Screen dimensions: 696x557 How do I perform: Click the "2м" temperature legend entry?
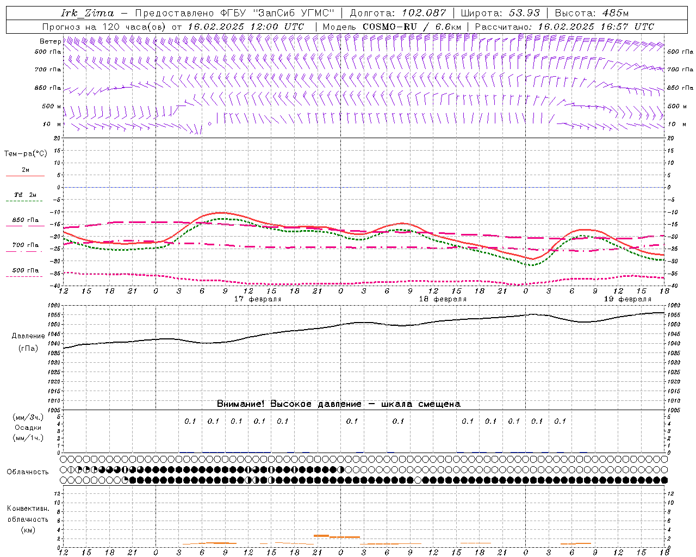[x=26, y=170]
